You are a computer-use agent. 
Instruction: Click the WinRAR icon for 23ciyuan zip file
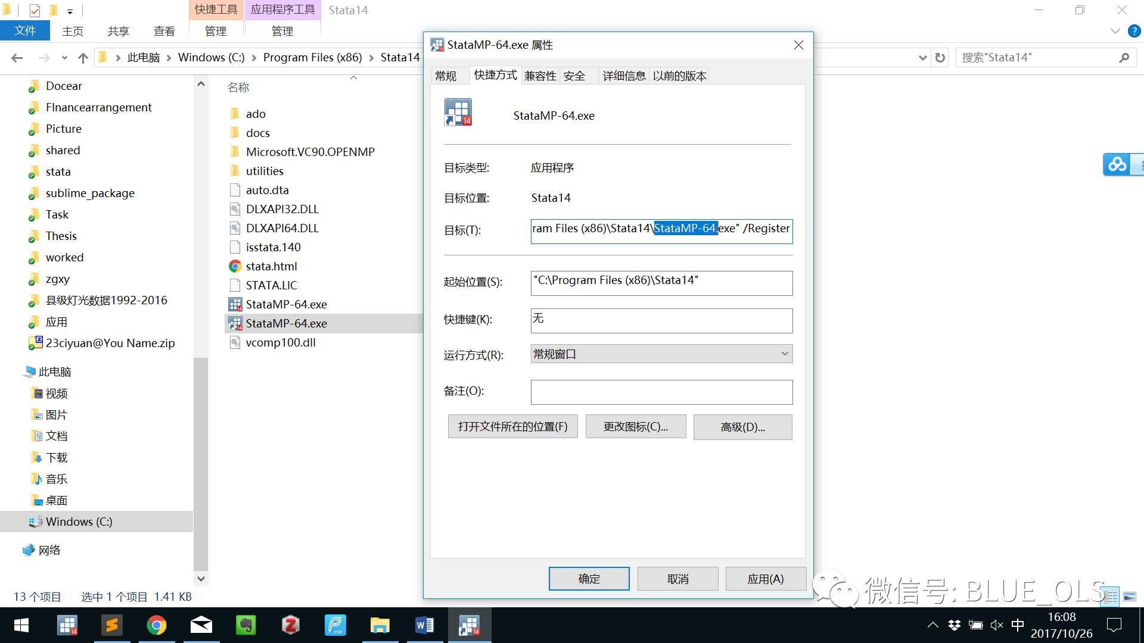coord(35,342)
